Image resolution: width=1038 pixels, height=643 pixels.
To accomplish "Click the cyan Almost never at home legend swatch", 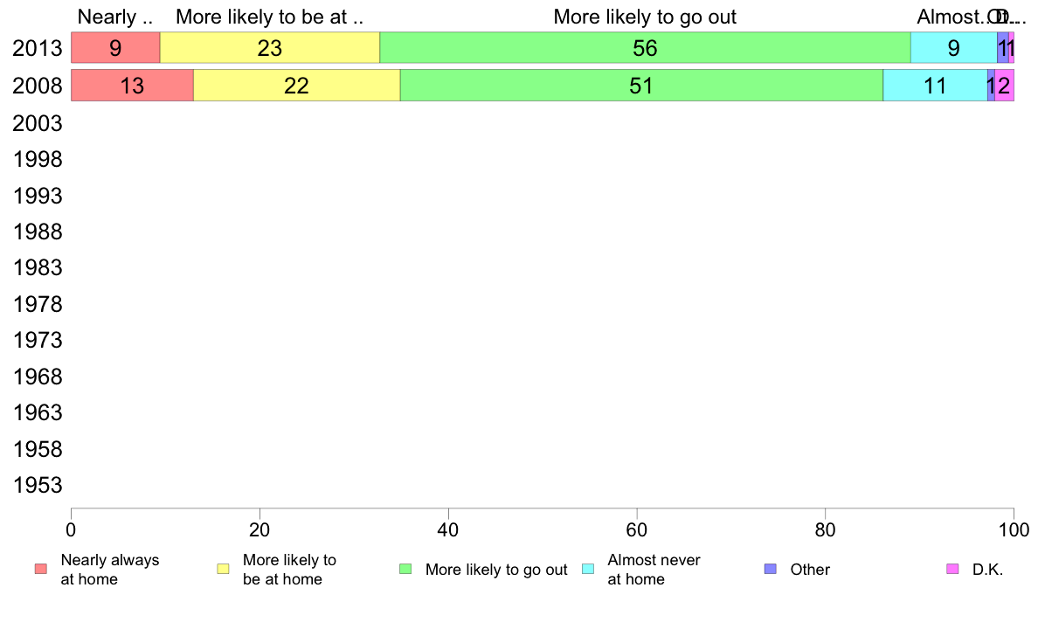I will click(x=588, y=569).
